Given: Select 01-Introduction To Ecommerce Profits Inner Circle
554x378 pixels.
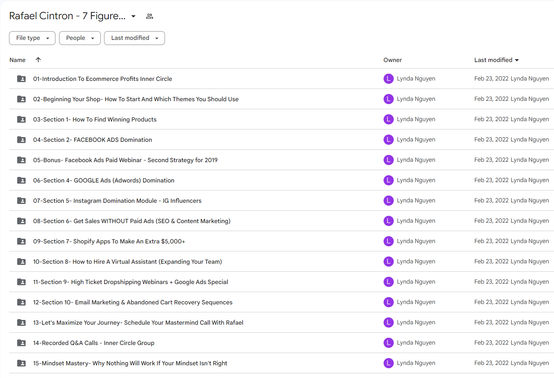Looking at the screenshot, I should coord(103,79).
